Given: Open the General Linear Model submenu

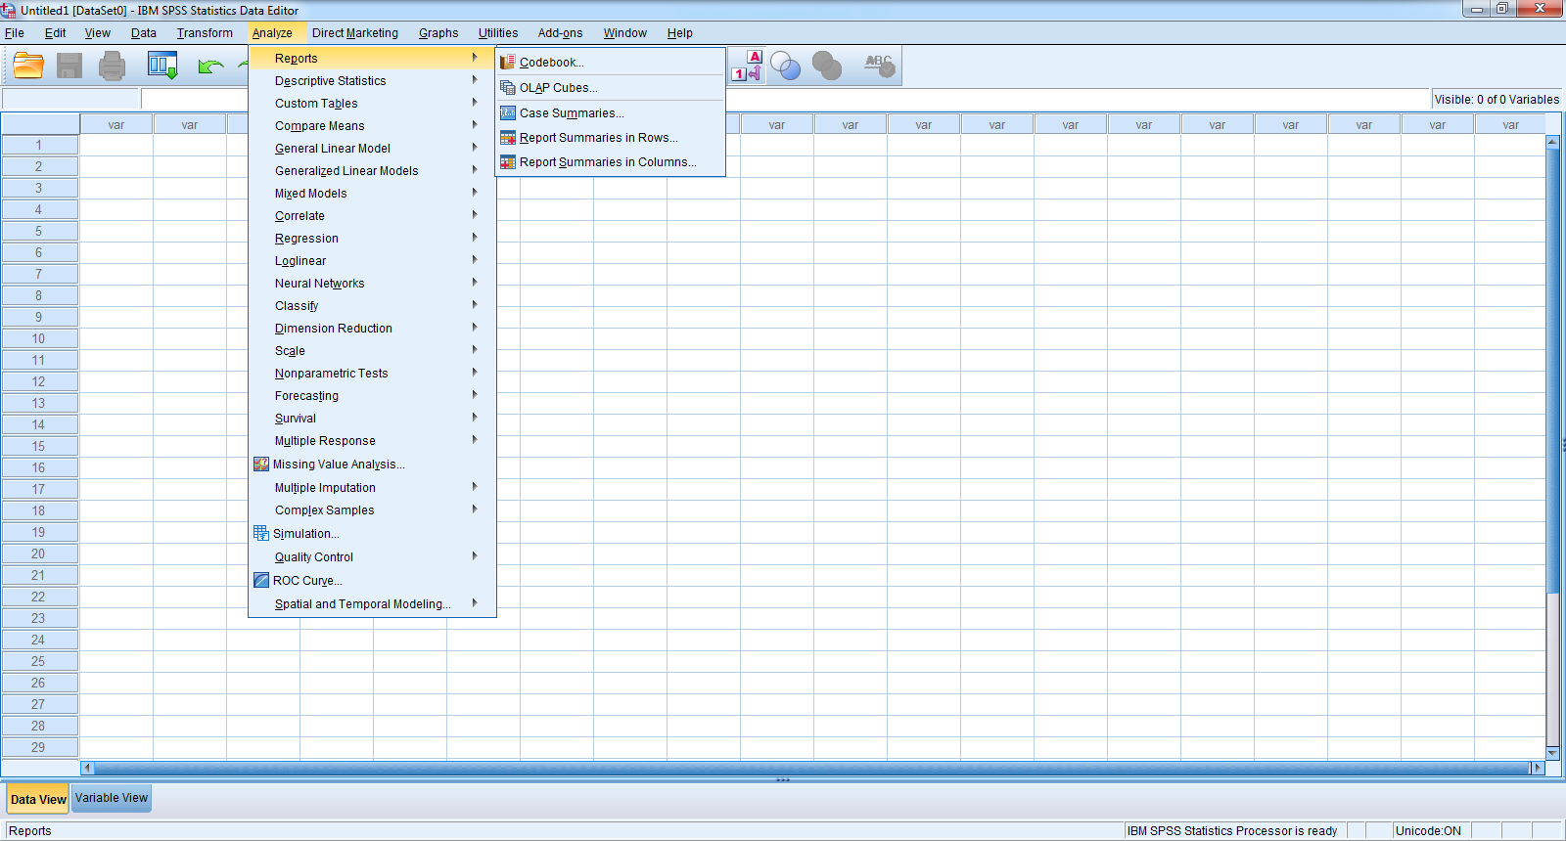Looking at the screenshot, I should coord(372,149).
